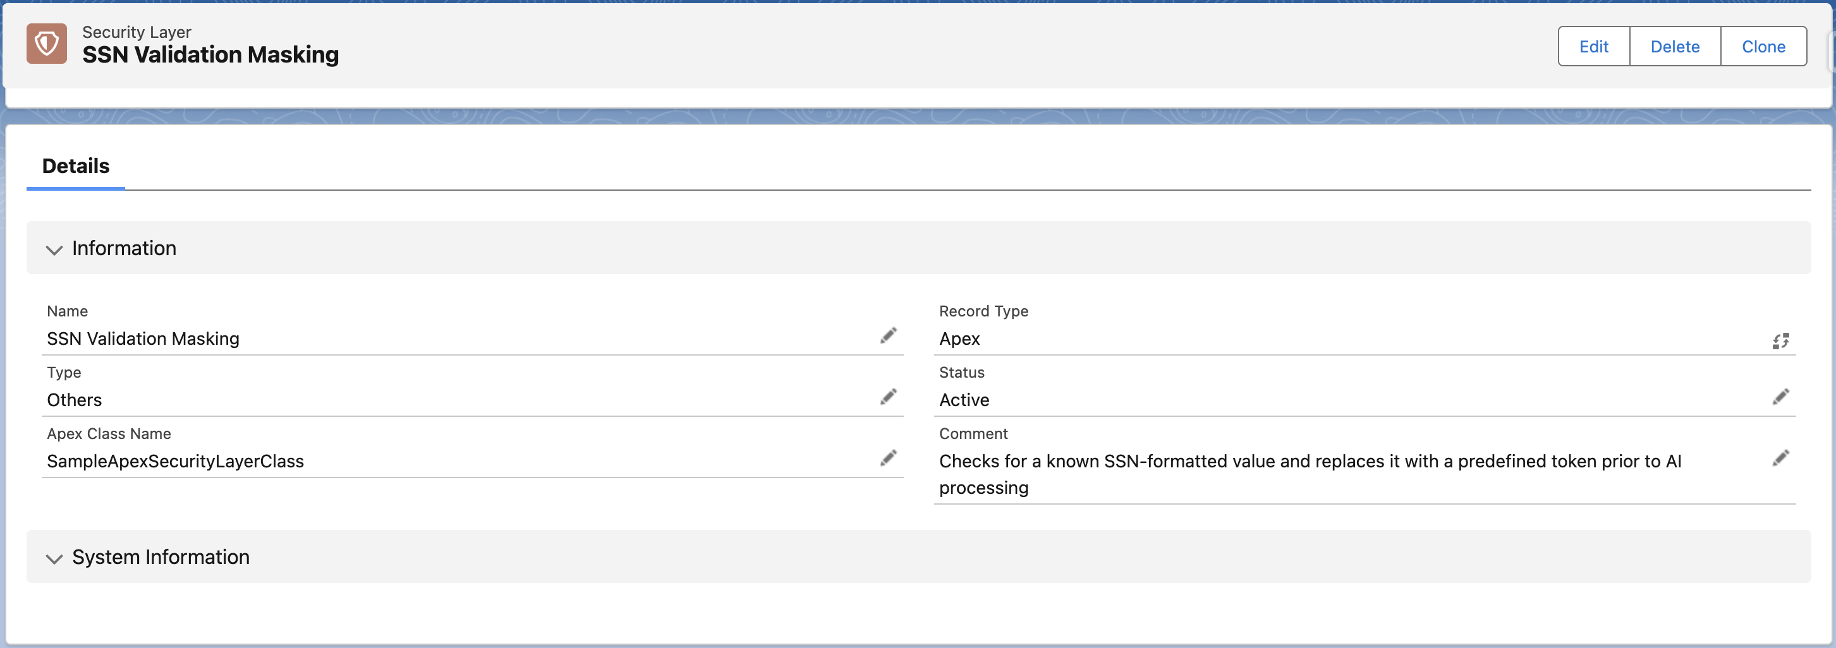Edit the Comment field using pencil icon
Screen dimensions: 1836x648
[1780, 458]
